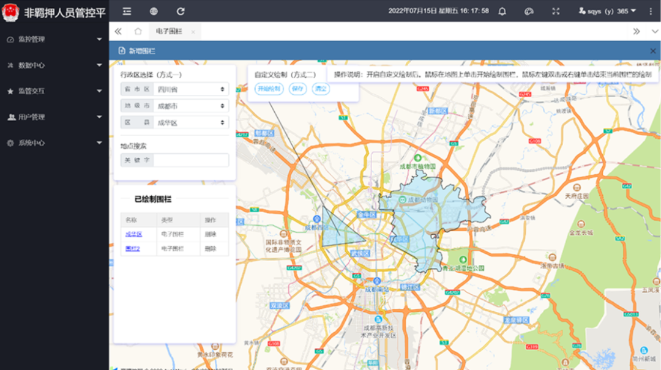This screenshot has height=370, width=661.
Task: Click the 天府庄园 marker on map
Action: 577,188
